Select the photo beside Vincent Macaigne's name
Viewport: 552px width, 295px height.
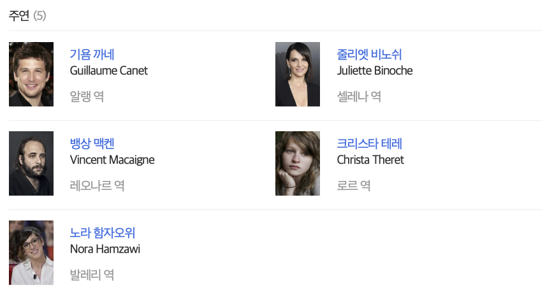pos(31,164)
